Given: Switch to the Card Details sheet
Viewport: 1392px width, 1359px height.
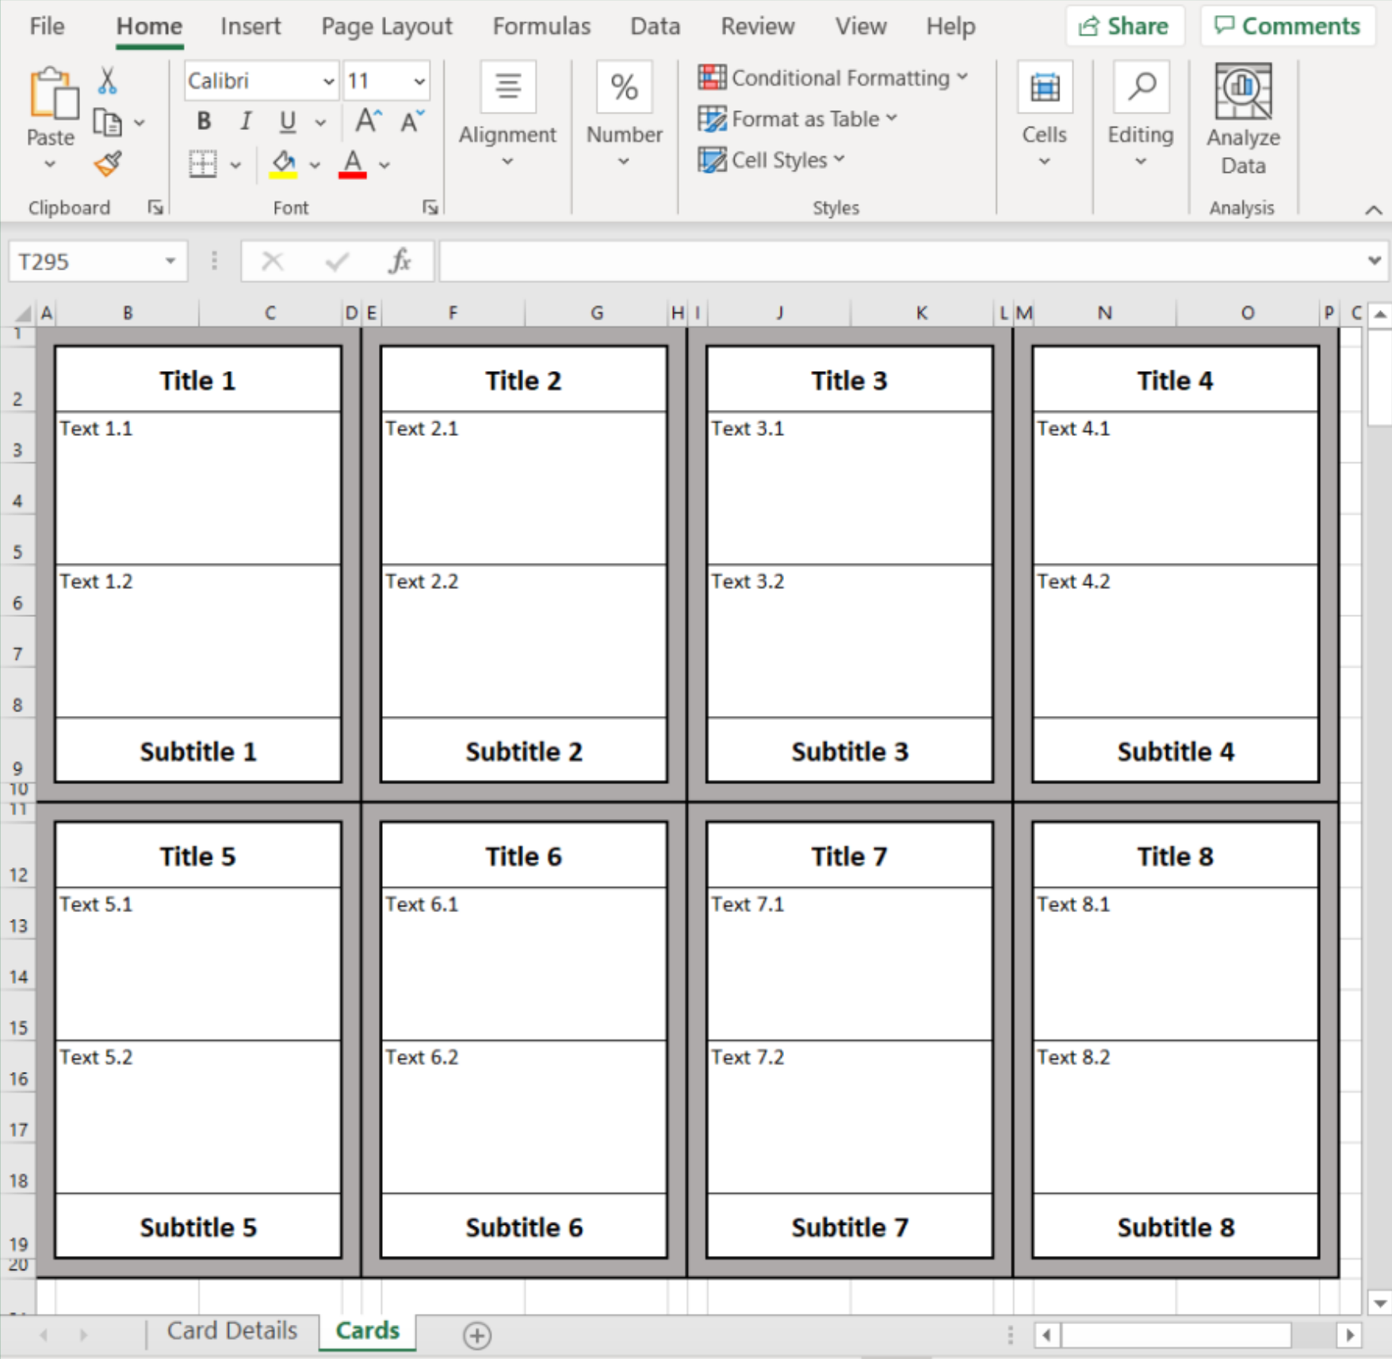Looking at the screenshot, I should tap(232, 1330).
